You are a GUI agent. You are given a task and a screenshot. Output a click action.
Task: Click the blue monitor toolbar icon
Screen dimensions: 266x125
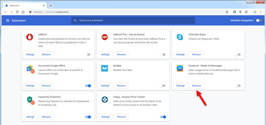click(x=255, y=12)
